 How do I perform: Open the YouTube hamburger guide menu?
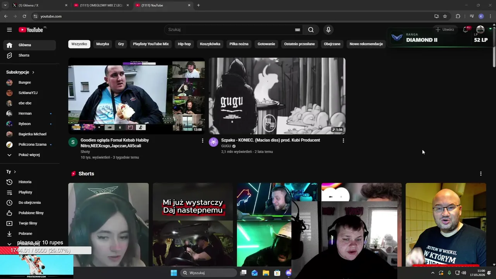click(9, 30)
